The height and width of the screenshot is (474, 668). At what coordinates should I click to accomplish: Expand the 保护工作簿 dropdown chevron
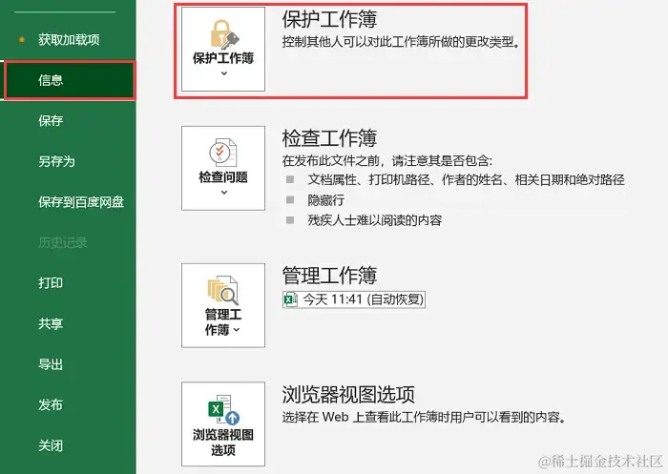pos(224,73)
